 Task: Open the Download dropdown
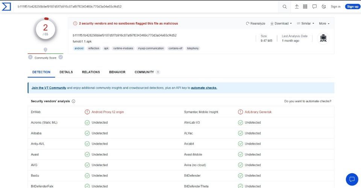[281, 23]
